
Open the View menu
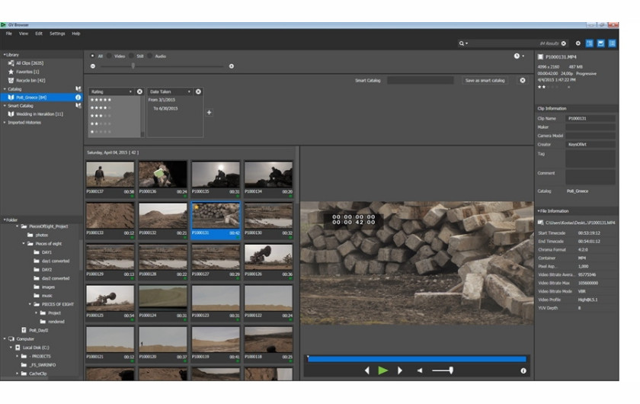(x=24, y=34)
